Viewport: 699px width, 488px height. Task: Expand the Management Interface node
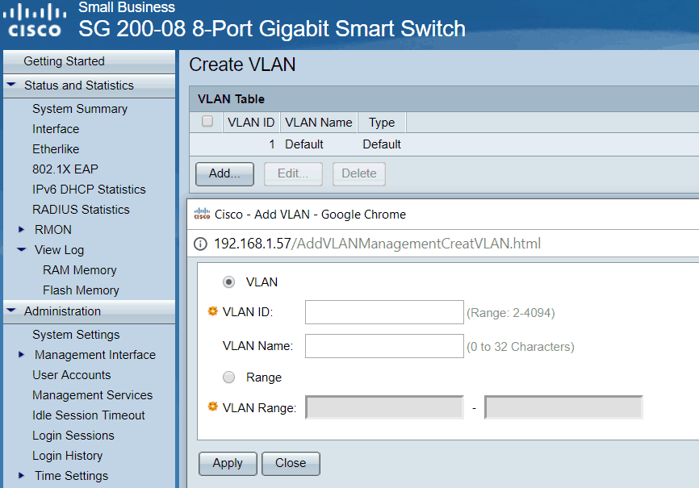(21, 355)
